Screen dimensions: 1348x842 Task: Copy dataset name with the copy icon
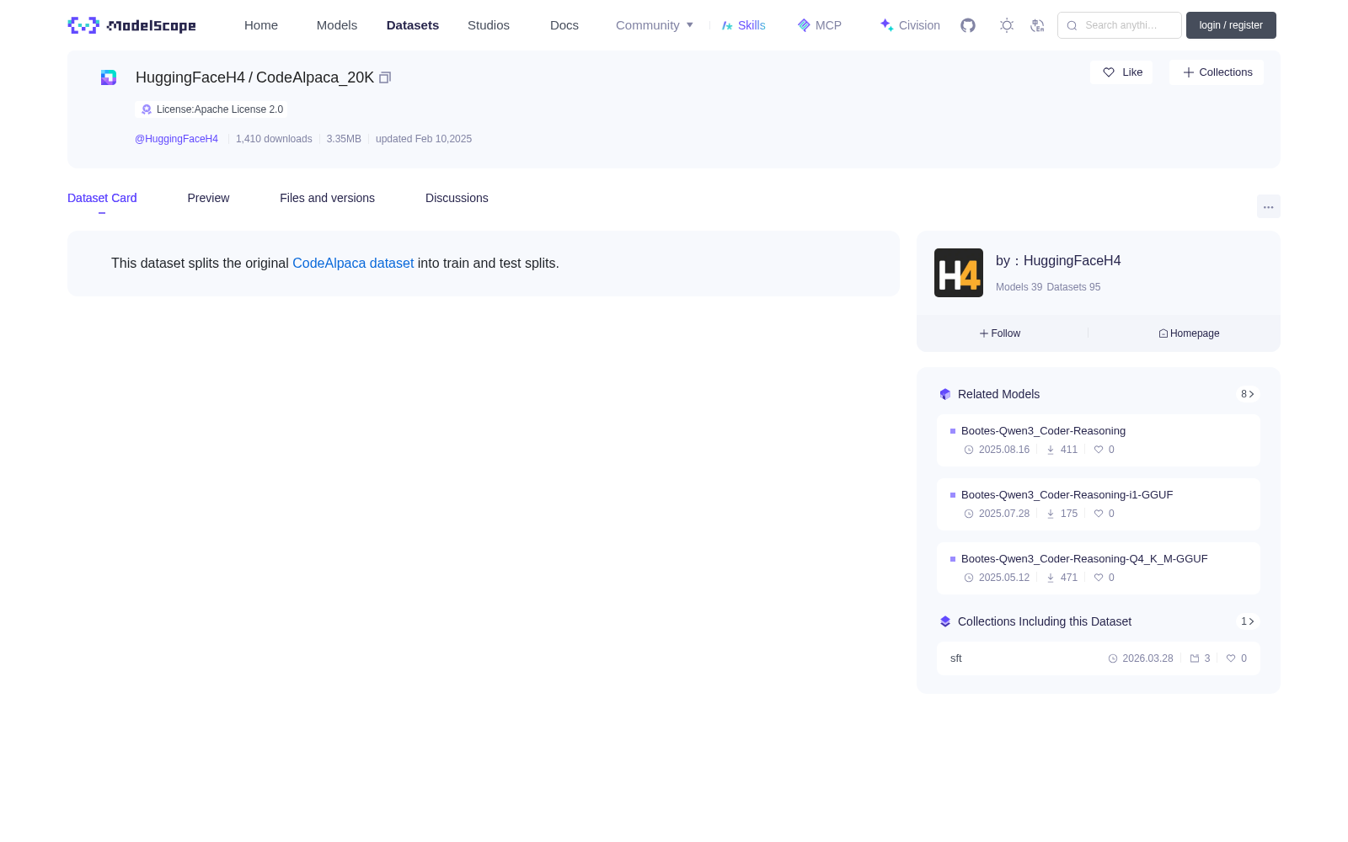[x=385, y=77]
